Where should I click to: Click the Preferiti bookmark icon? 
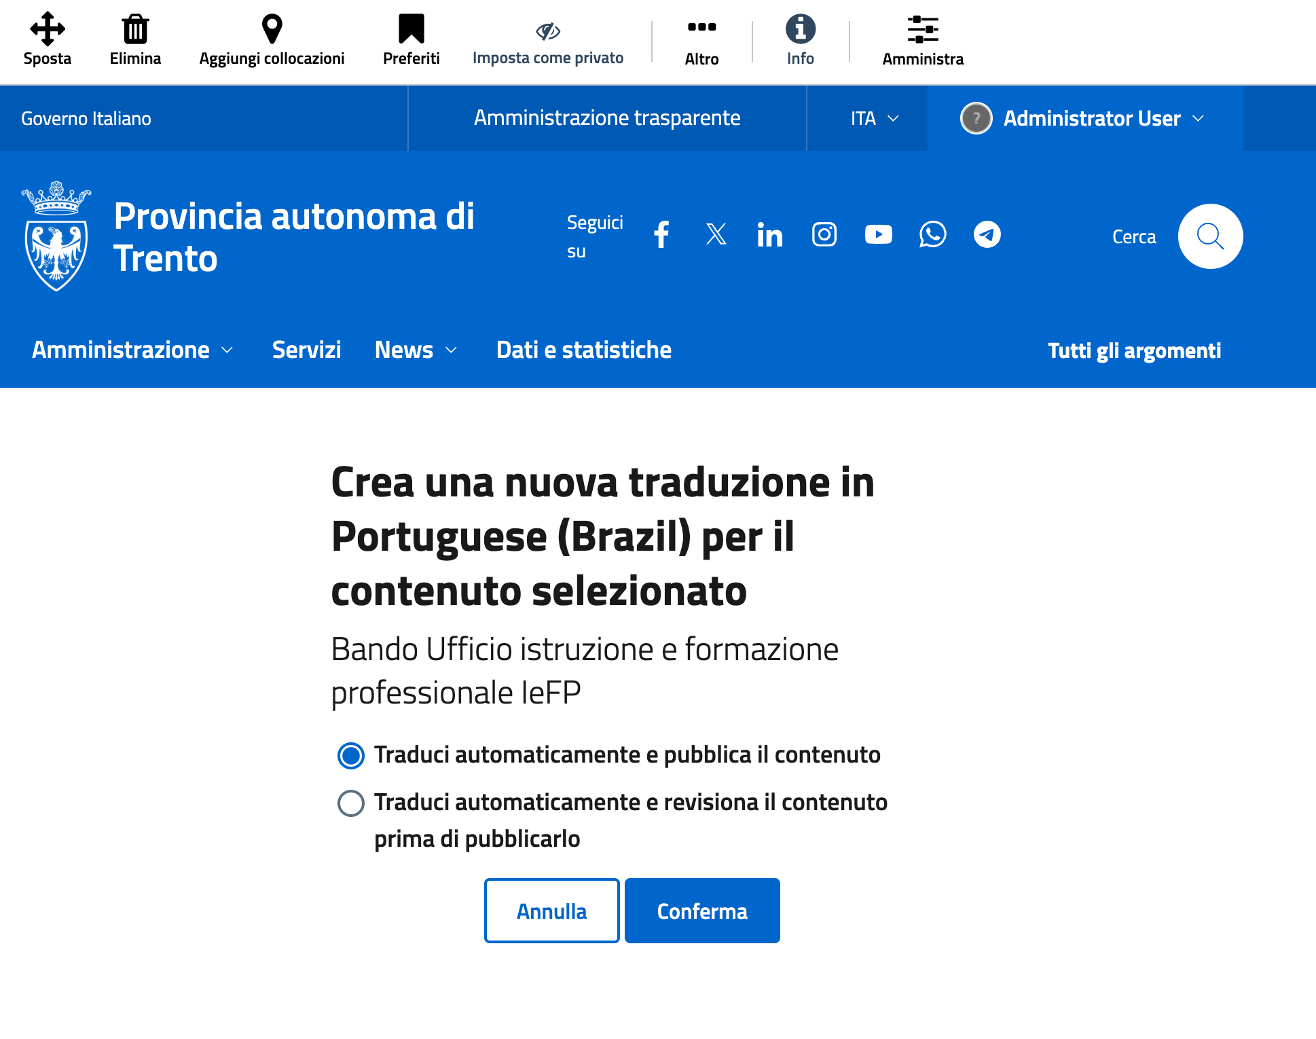coord(411,29)
